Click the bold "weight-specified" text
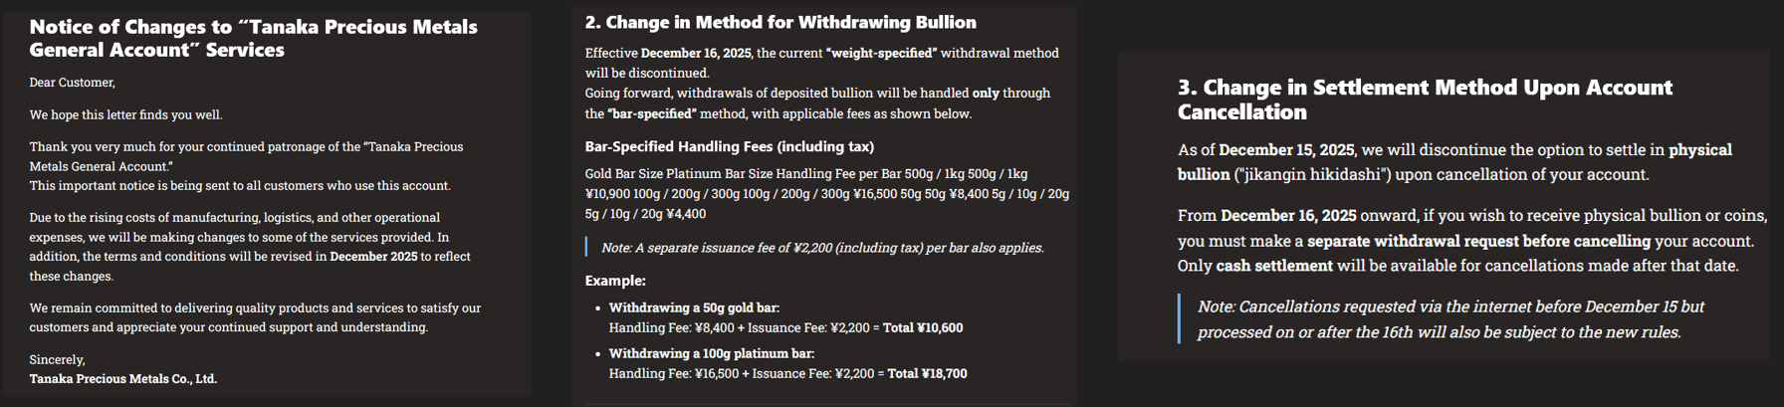The width and height of the screenshot is (1784, 407). point(881,53)
